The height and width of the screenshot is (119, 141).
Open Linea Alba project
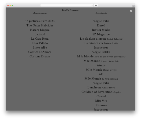coord(40,48)
